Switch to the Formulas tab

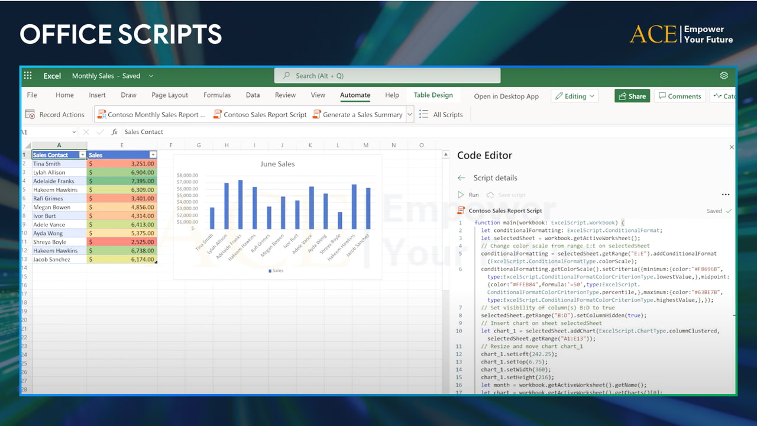[x=217, y=95]
